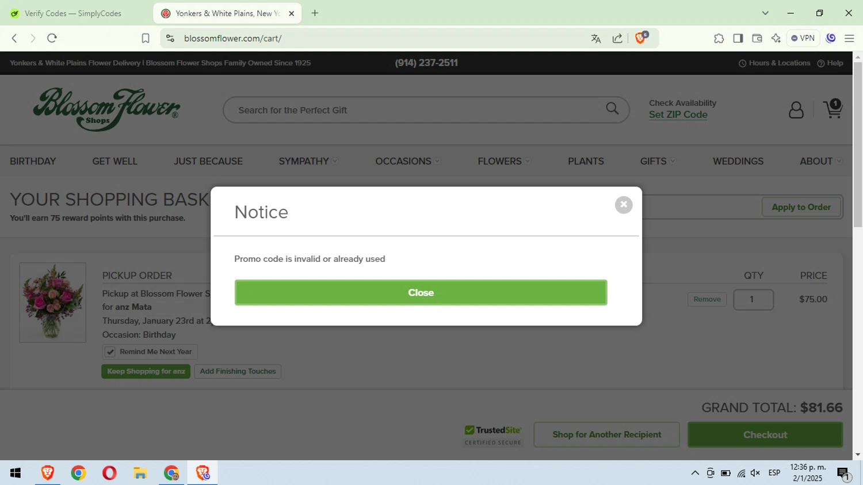Open the shopping cart icon

pyautogui.click(x=833, y=109)
